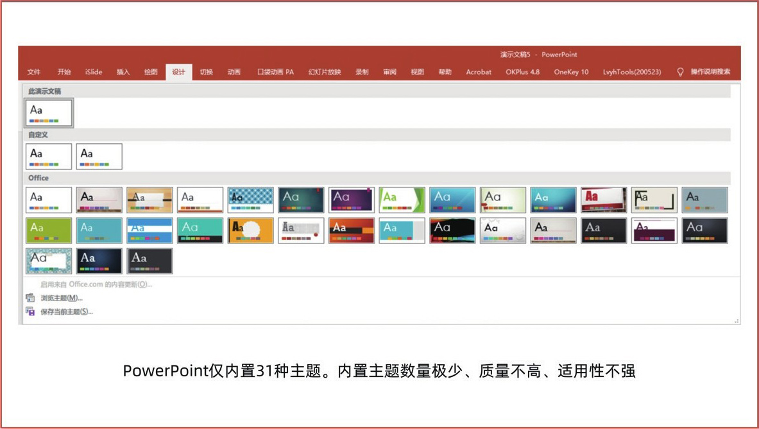
Task: Apply the blue and white striped theme
Action: tap(149, 231)
